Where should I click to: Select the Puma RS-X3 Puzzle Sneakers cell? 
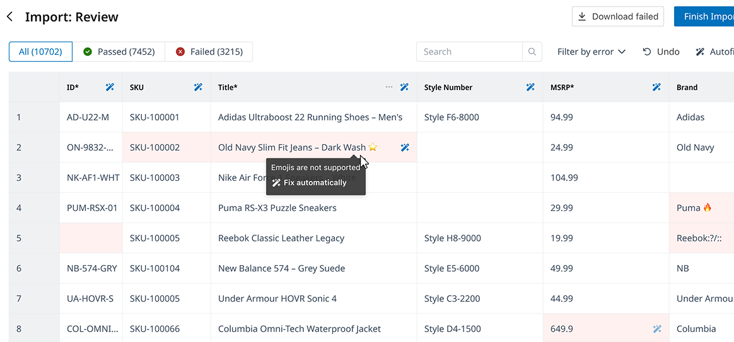point(313,208)
